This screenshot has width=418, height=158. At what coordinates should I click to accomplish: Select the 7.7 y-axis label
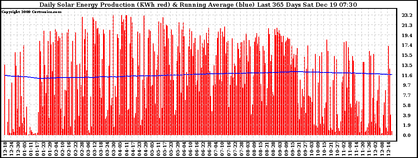(x=407, y=96)
